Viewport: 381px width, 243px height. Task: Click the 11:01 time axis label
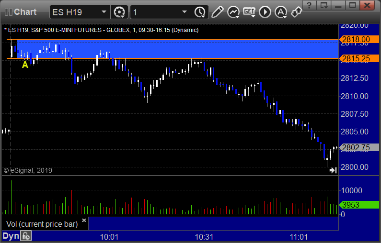point(299,237)
